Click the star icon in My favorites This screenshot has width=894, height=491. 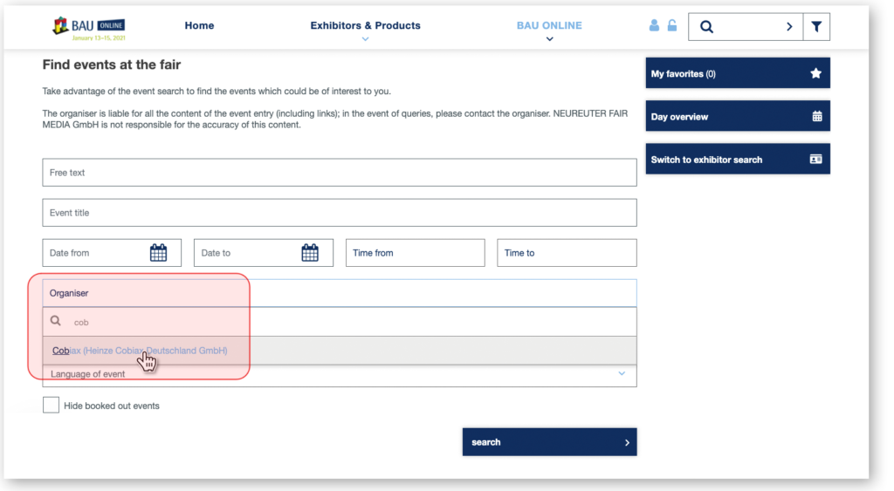click(x=815, y=74)
